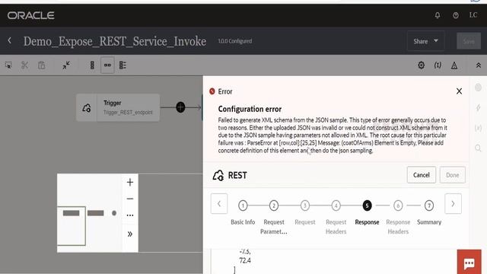Image resolution: width=487 pixels, height=274 pixels.
Task: Click the red Error status icon
Action: coord(212,91)
